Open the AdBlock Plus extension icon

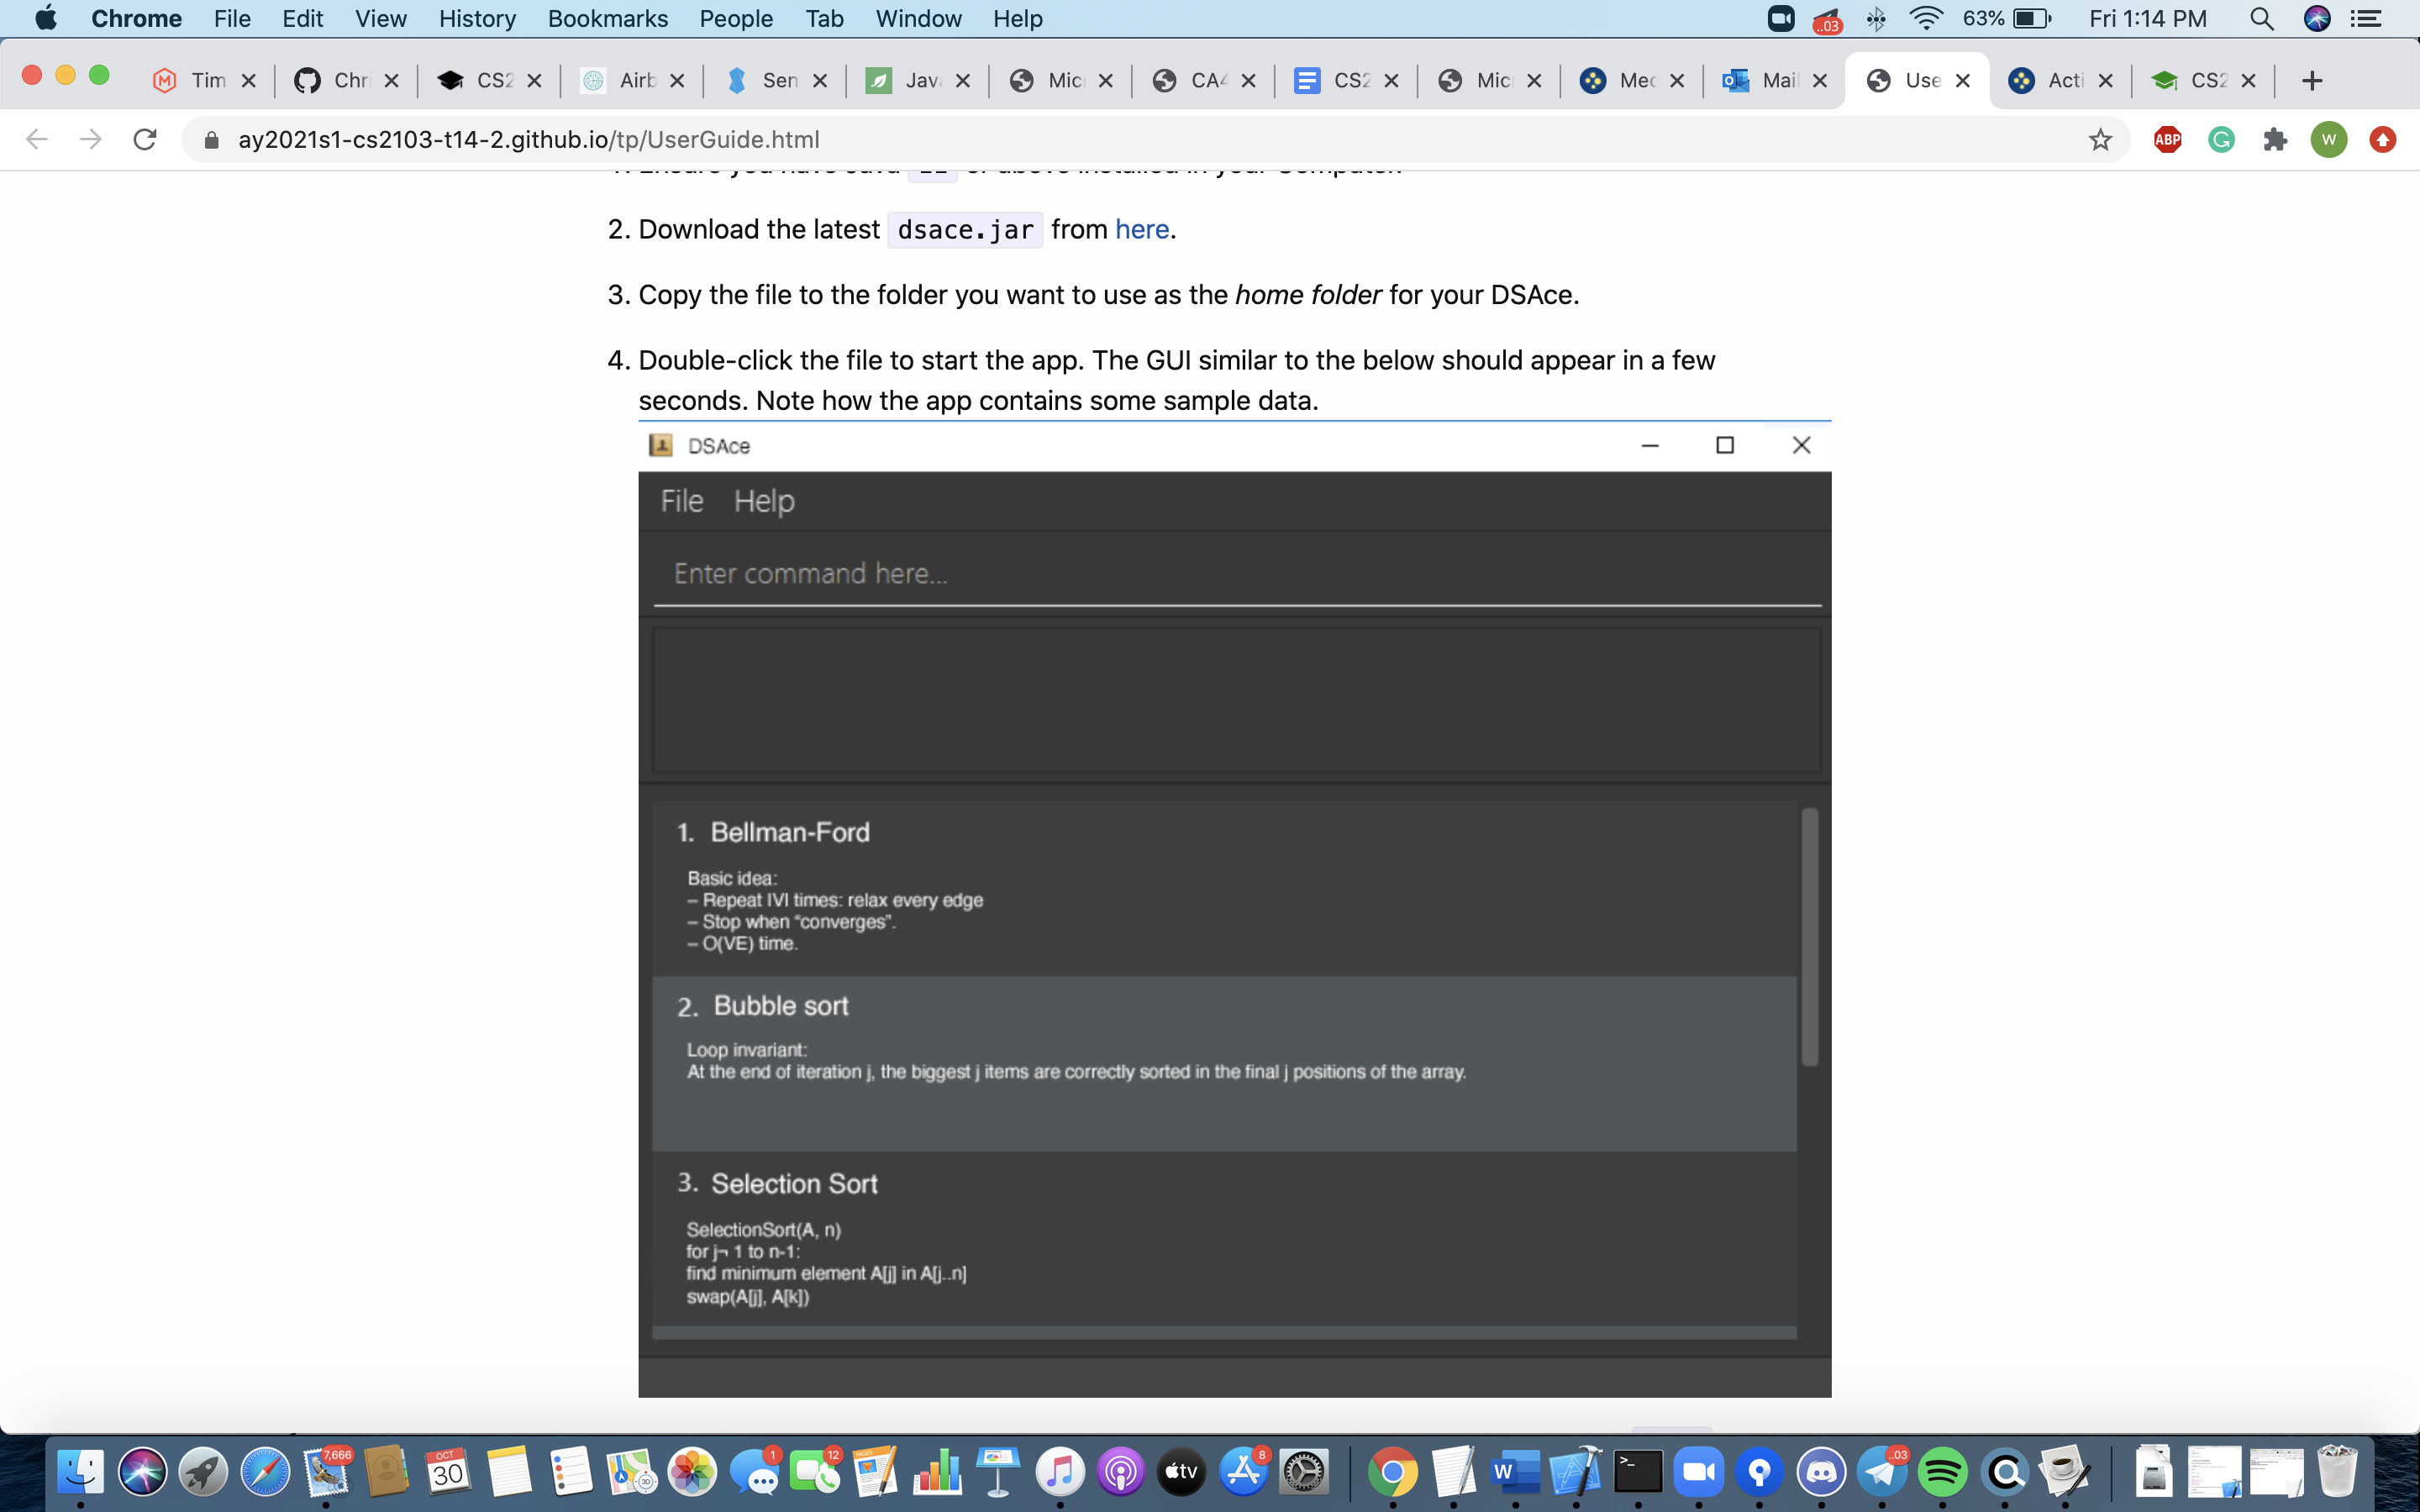click(2167, 139)
